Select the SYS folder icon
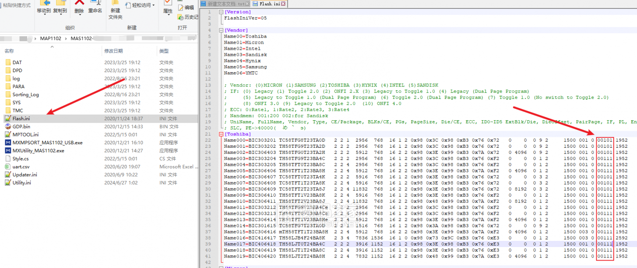This screenshot has width=637, height=268. click(x=8, y=102)
